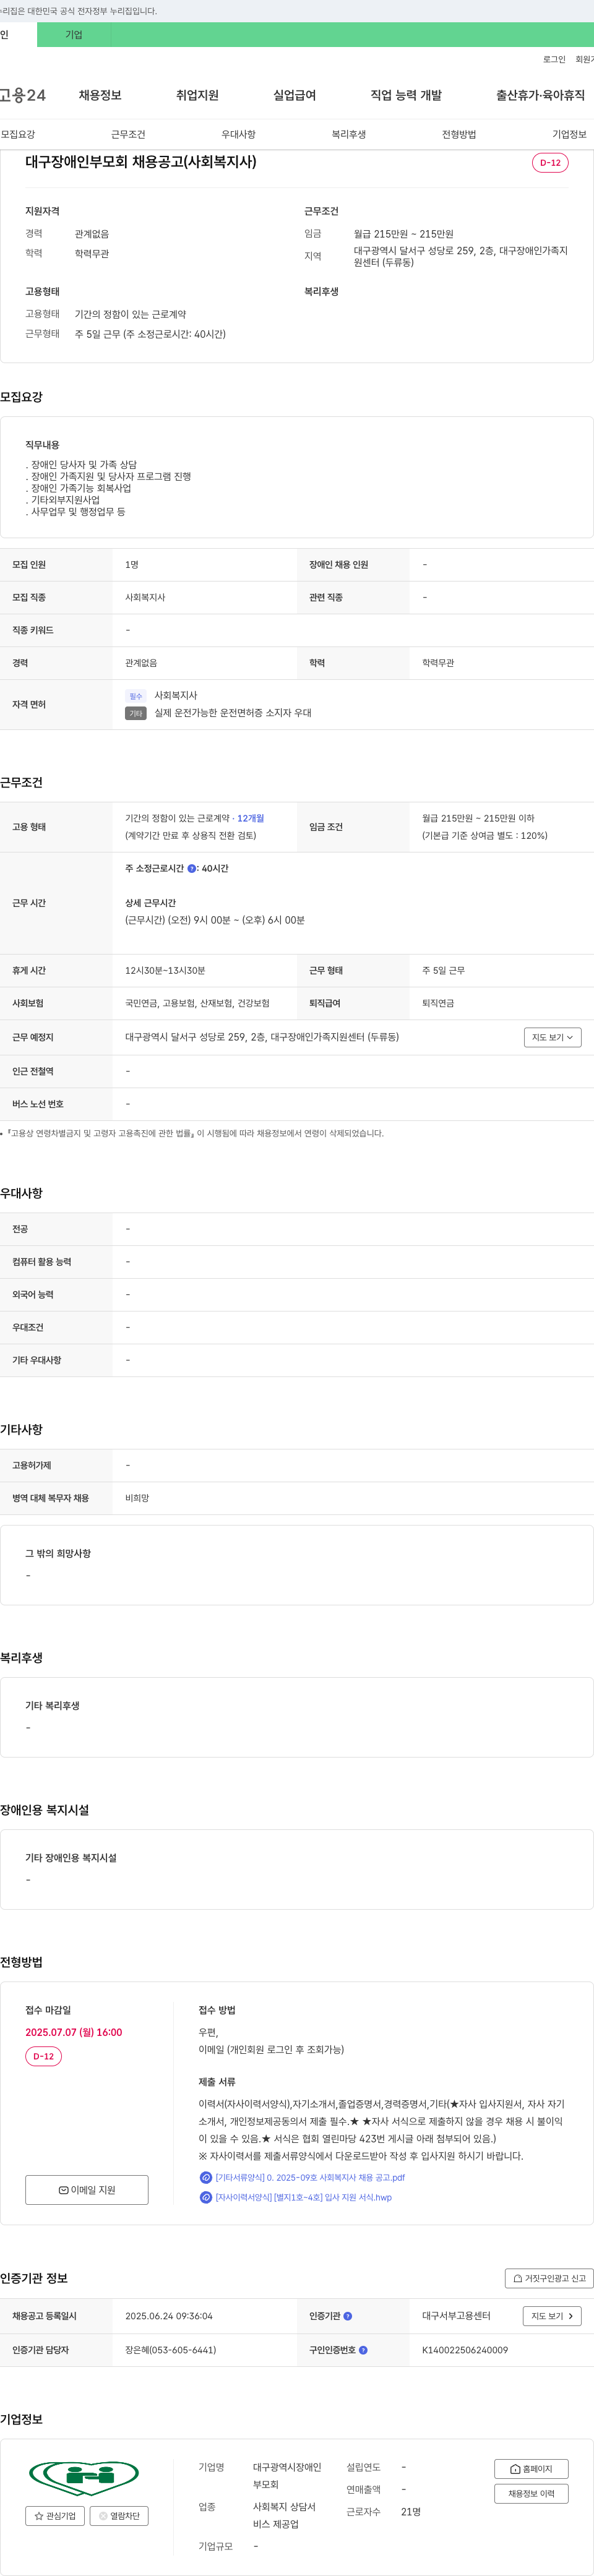Open the 실업급여 menu

tap(294, 95)
